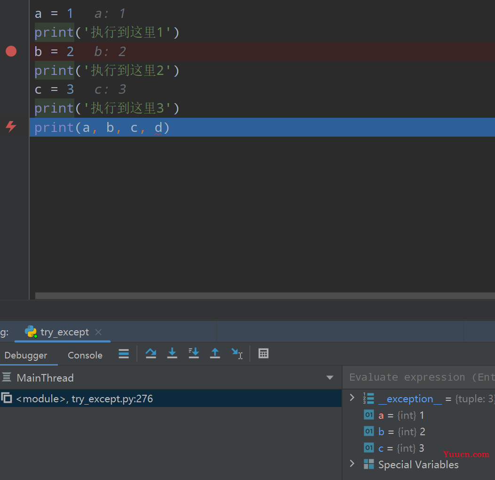Click the editor horizontal scrollbar

tap(265, 295)
